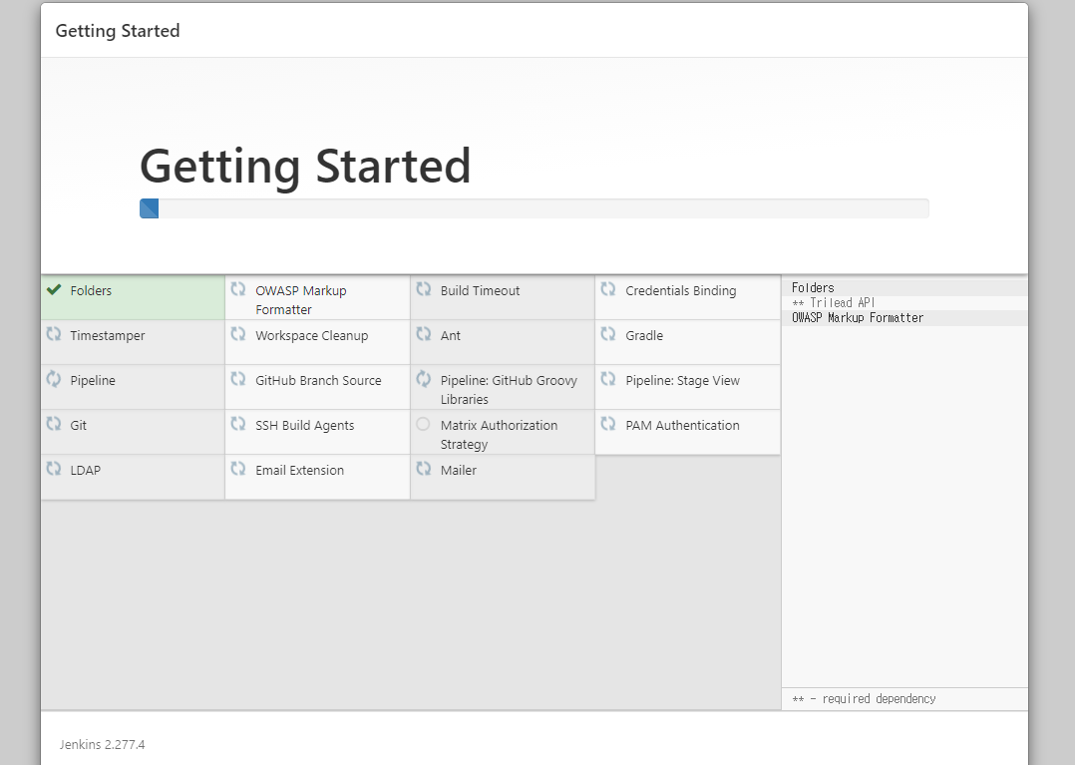Click the small Getting Started header title
Screen dimensions: 1075x765
coord(118,31)
